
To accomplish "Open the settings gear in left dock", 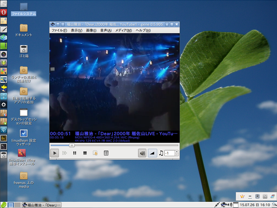I will point(3,104).
